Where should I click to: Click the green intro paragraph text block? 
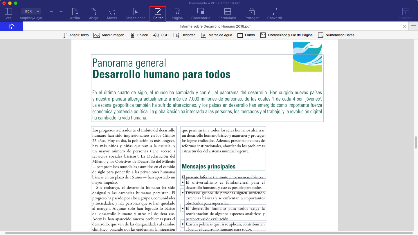click(x=207, y=105)
